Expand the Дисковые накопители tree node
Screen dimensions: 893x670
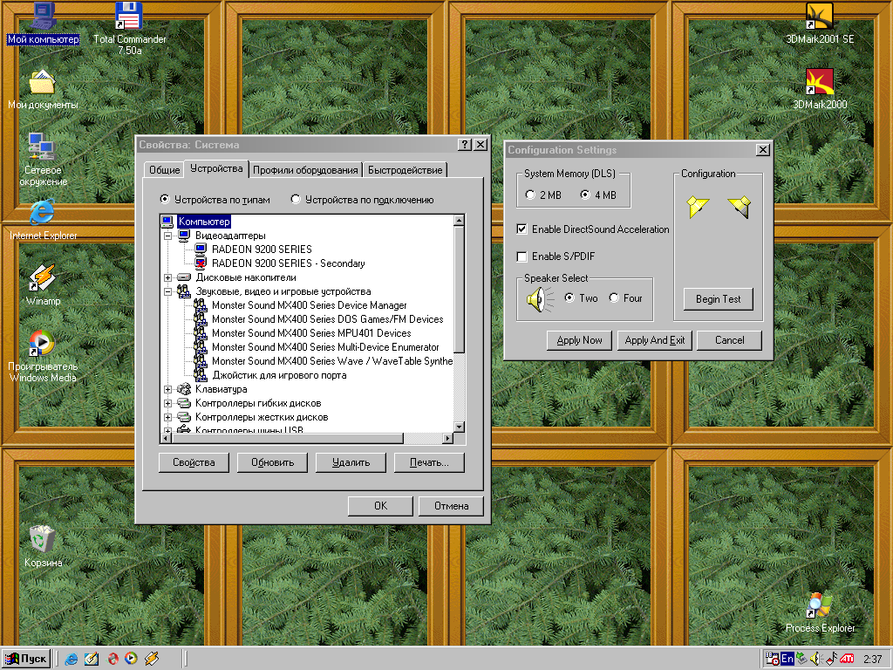coord(169,277)
